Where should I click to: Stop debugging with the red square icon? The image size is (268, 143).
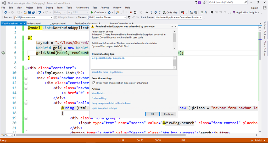pyautogui.click(x=131, y=12)
